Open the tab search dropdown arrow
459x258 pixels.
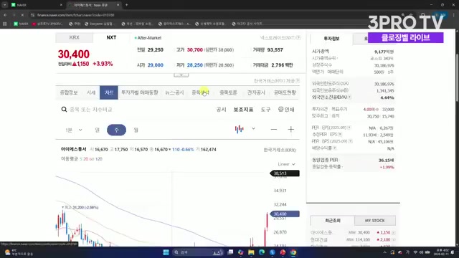[x=5, y=5]
